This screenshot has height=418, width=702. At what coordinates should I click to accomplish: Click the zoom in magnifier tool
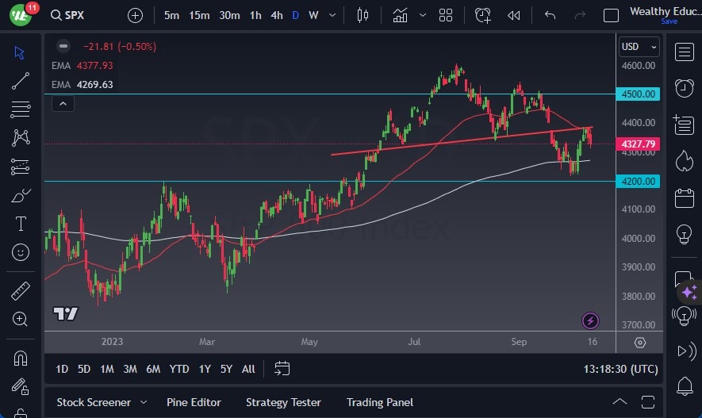click(21, 319)
